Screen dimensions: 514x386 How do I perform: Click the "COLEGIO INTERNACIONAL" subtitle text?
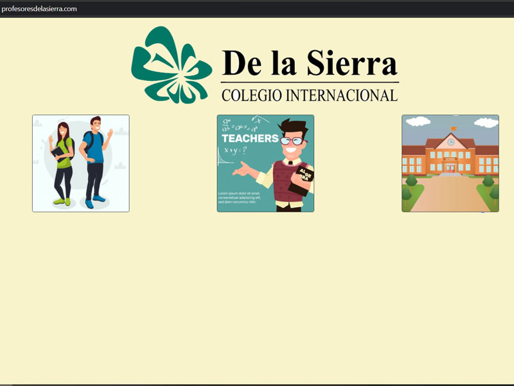point(310,95)
